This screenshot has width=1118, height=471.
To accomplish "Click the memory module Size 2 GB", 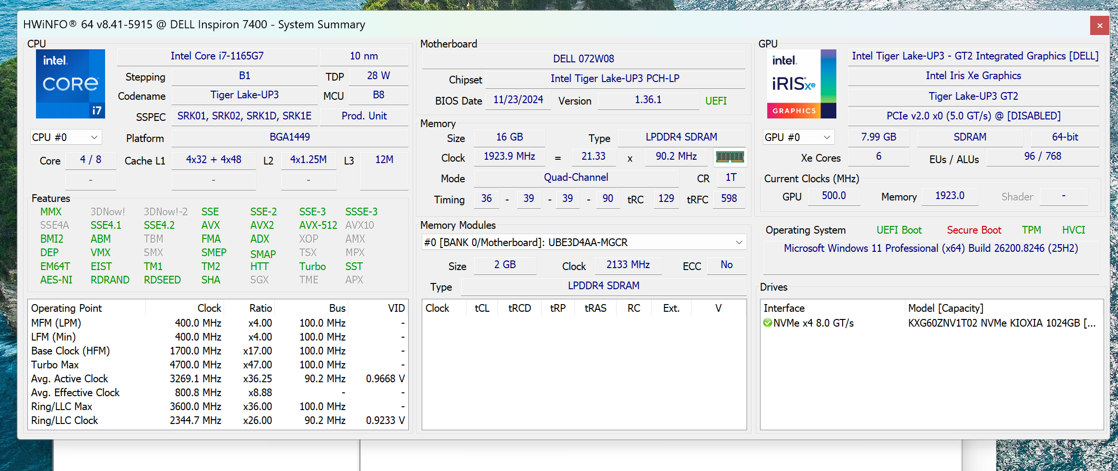I will click(x=505, y=265).
